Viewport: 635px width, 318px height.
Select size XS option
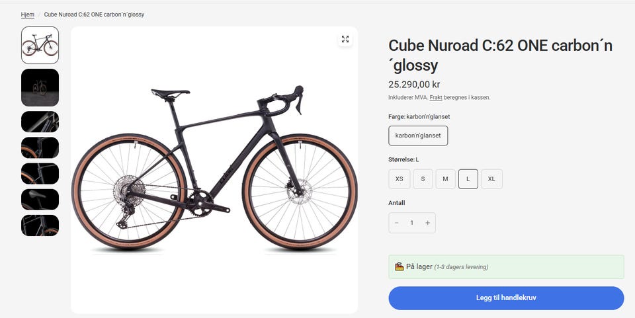[399, 179]
